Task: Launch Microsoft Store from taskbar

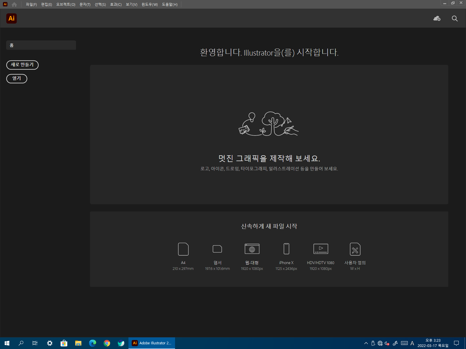Action: point(64,343)
